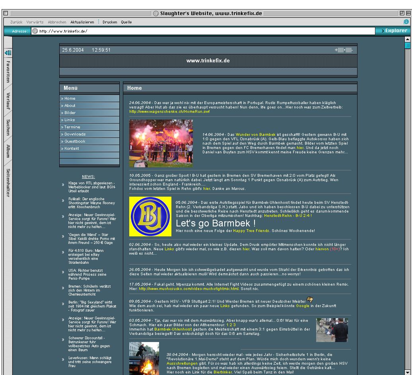Viewport: 412px width, 375px height.
Task: Open the Wunder von Barmbek link
Action: click(255, 134)
